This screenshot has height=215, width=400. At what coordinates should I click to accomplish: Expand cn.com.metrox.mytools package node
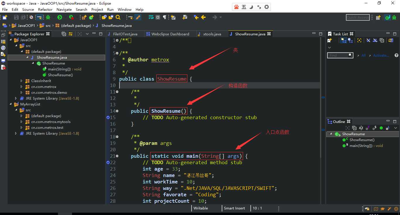click(22, 122)
